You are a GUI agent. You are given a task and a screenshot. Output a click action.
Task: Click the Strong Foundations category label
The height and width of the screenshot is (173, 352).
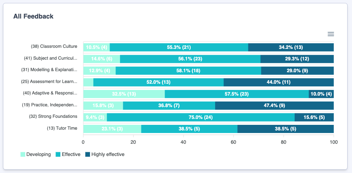53,116
